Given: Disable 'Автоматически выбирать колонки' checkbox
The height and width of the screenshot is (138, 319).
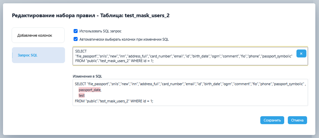Looking at the screenshot, I should tap(76, 39).
